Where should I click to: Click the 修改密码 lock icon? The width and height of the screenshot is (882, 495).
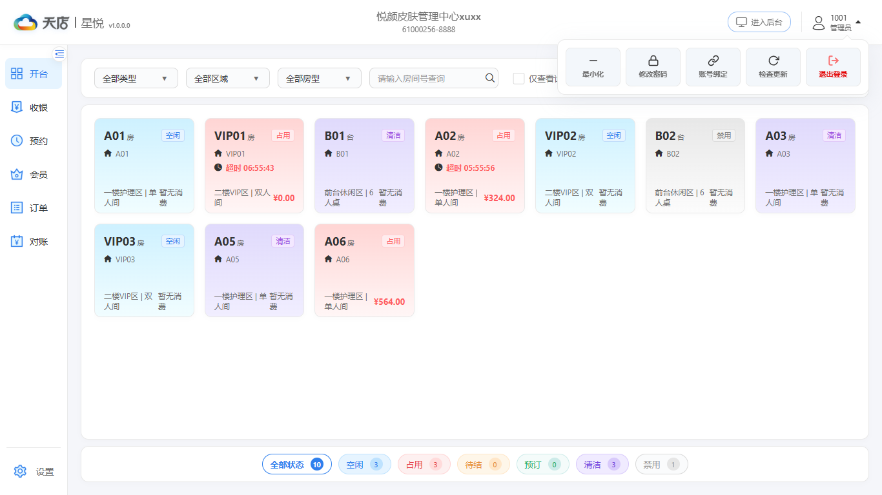click(653, 61)
